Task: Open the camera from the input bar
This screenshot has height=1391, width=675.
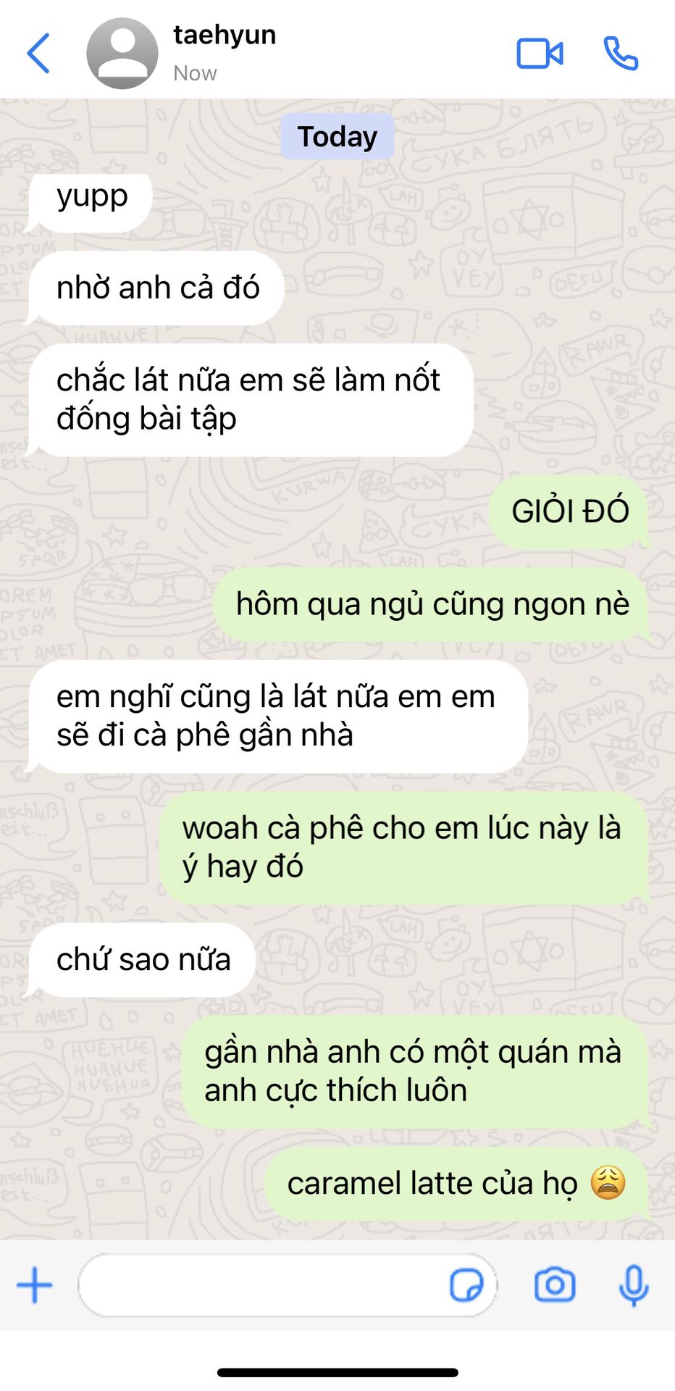Action: click(x=555, y=1285)
